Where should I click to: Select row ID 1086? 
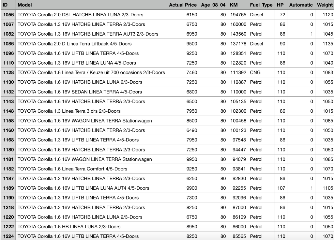point(8,44)
